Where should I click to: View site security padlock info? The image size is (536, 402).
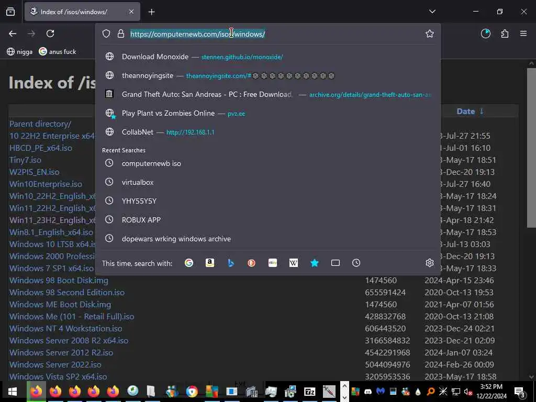[121, 33]
